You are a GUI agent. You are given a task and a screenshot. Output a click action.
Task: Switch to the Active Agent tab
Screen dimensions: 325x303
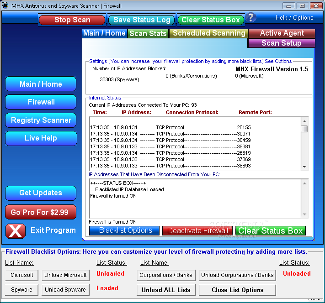coord(282,33)
